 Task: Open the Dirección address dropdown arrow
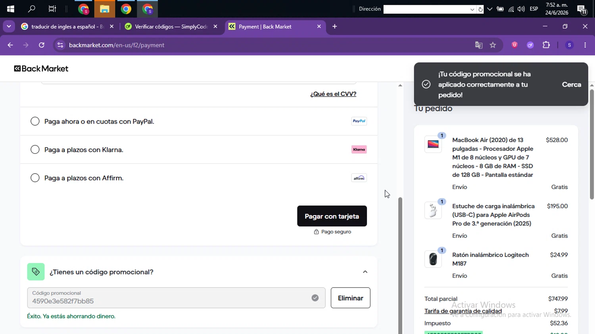pos(472,10)
